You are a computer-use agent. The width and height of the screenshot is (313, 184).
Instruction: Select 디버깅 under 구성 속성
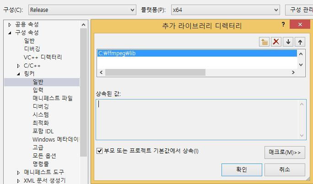(x=32, y=49)
